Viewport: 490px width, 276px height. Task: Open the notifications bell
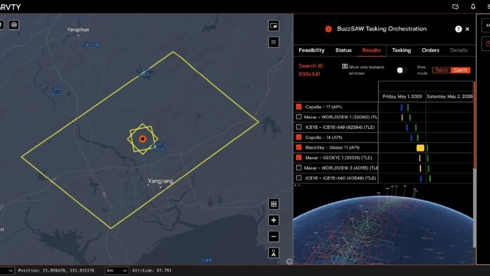click(x=473, y=6)
